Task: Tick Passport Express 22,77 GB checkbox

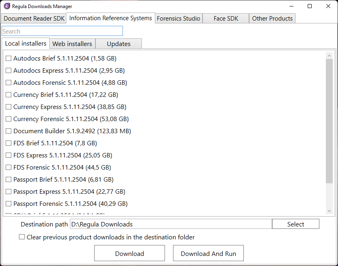Action: tap(8, 192)
